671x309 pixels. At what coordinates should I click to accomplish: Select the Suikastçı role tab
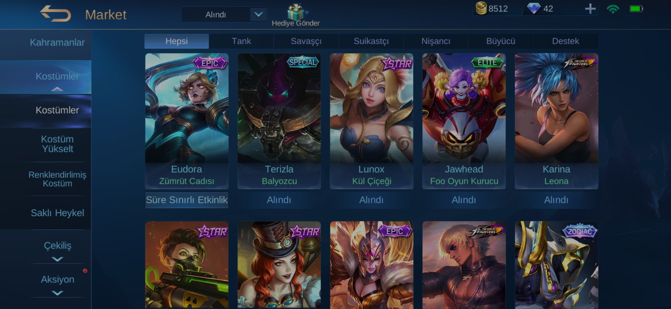(x=371, y=41)
